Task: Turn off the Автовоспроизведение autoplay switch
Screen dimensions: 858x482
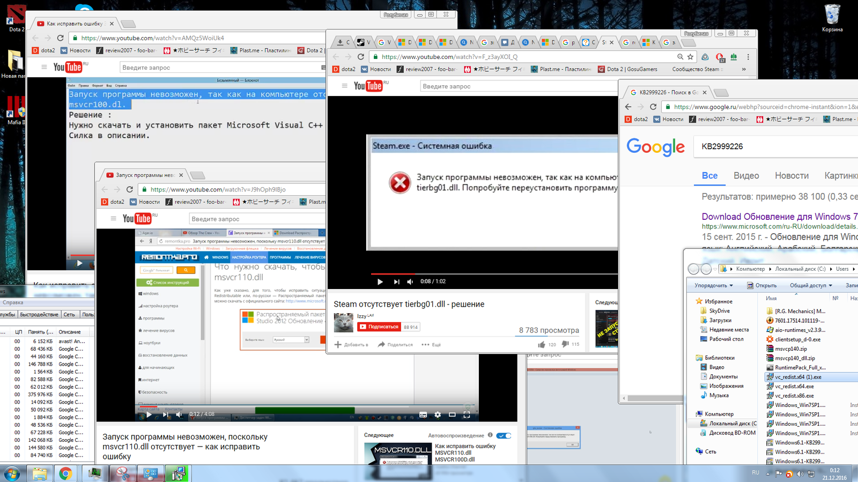Action: 504,435
